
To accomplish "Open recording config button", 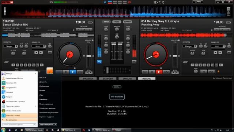I will click(117, 87).
